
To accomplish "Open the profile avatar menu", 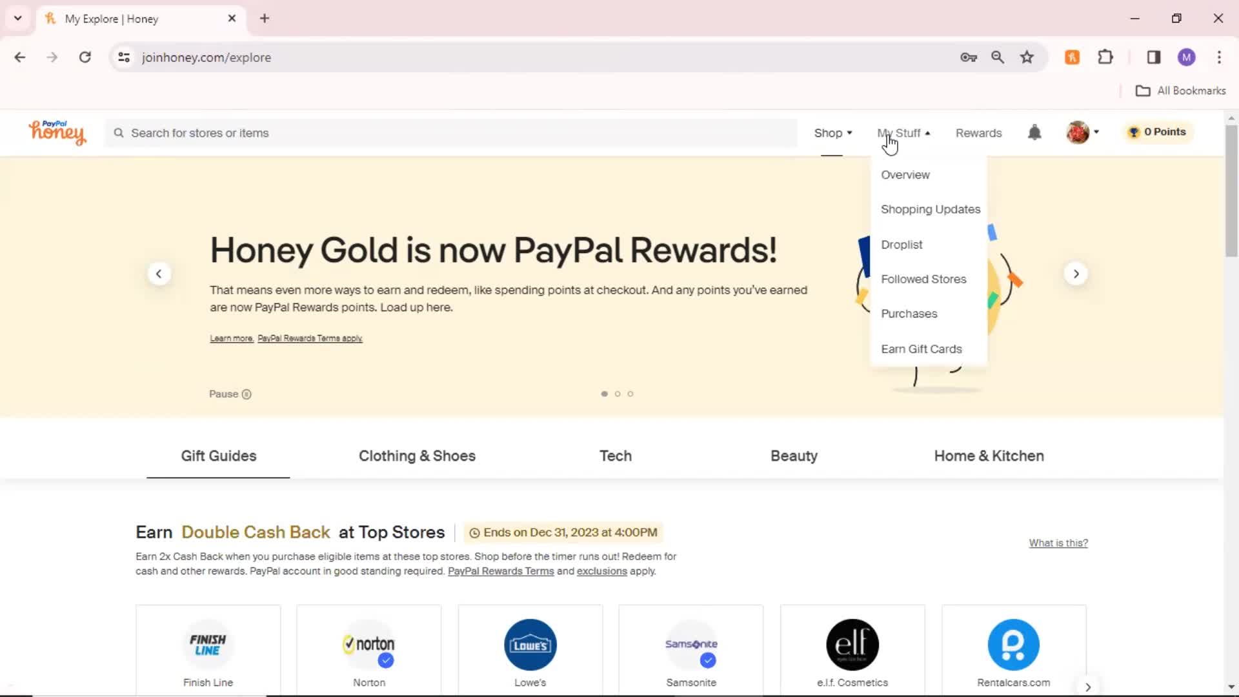I will pos(1082,132).
